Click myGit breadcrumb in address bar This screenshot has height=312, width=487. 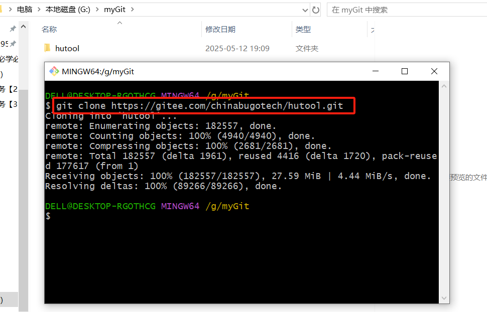coord(114,10)
